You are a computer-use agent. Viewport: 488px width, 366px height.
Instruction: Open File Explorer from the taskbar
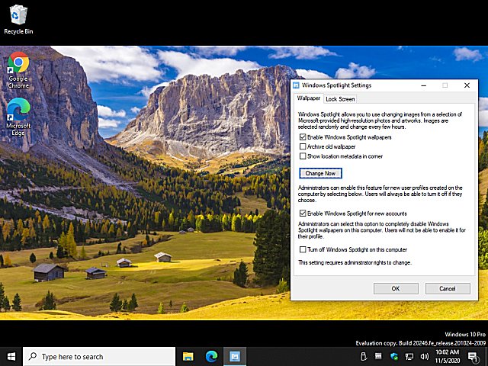click(188, 356)
